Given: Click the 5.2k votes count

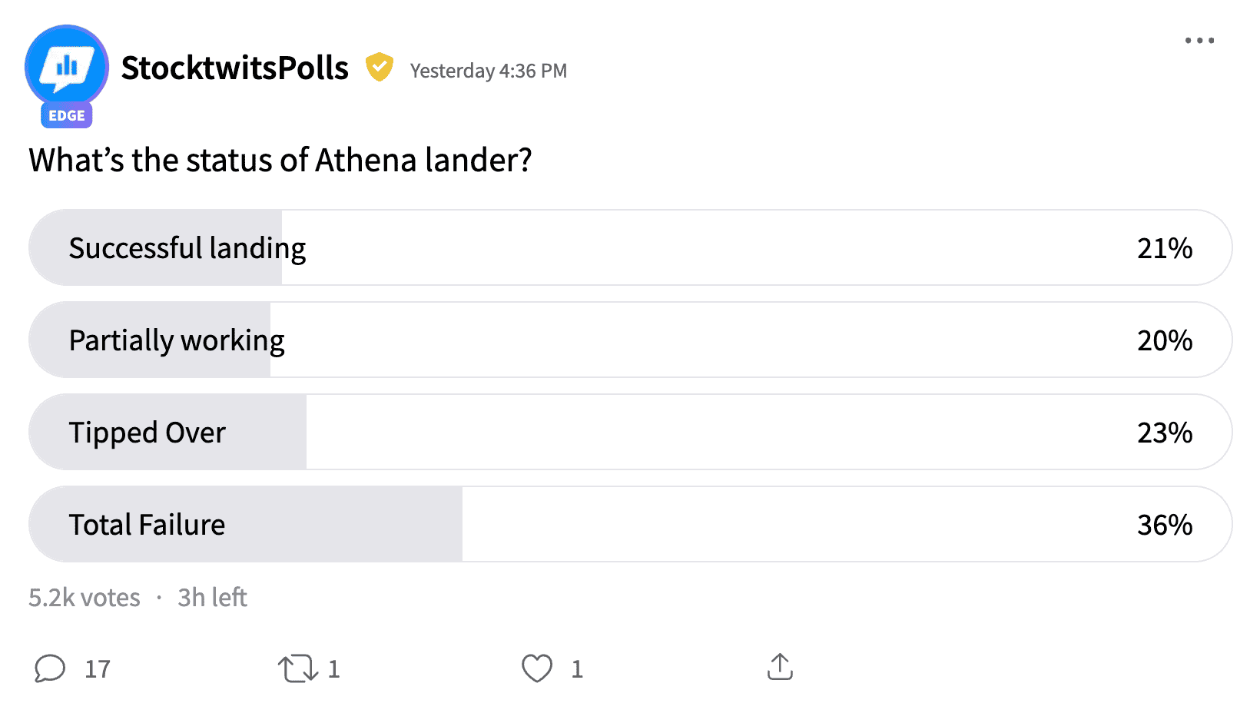Looking at the screenshot, I should [x=85, y=597].
